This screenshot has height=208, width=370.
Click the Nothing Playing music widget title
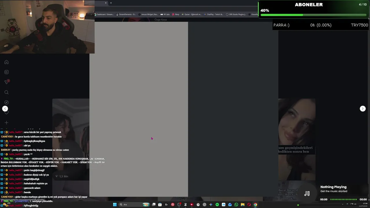point(333,187)
